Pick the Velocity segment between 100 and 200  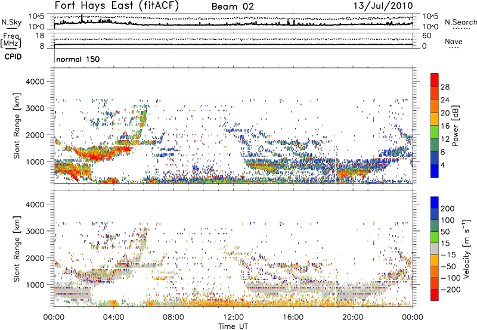435,214
